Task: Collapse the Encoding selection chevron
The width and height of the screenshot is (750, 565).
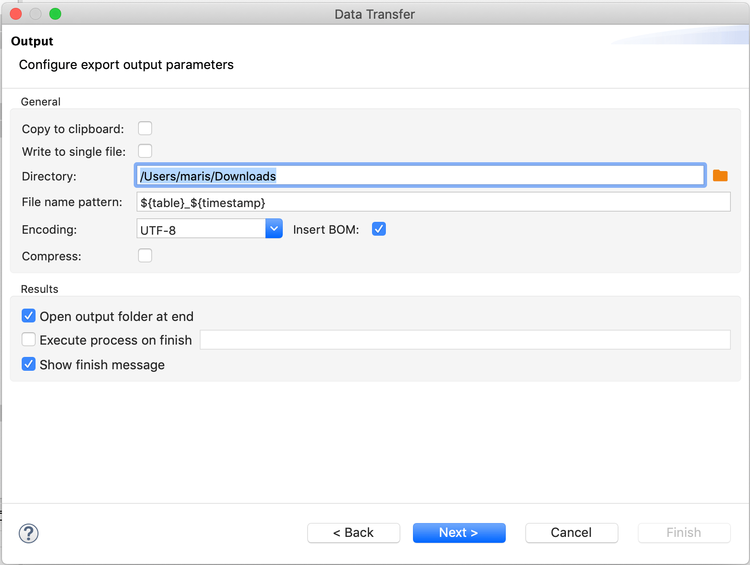Action: point(274,228)
